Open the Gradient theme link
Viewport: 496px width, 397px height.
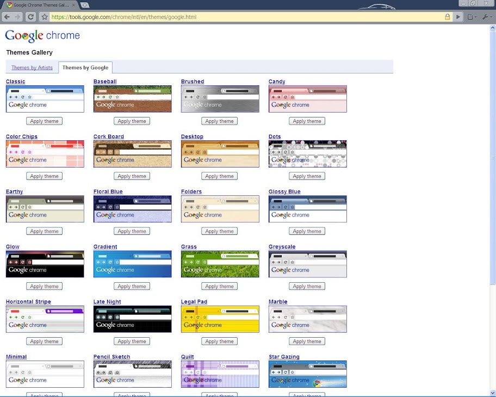point(106,246)
